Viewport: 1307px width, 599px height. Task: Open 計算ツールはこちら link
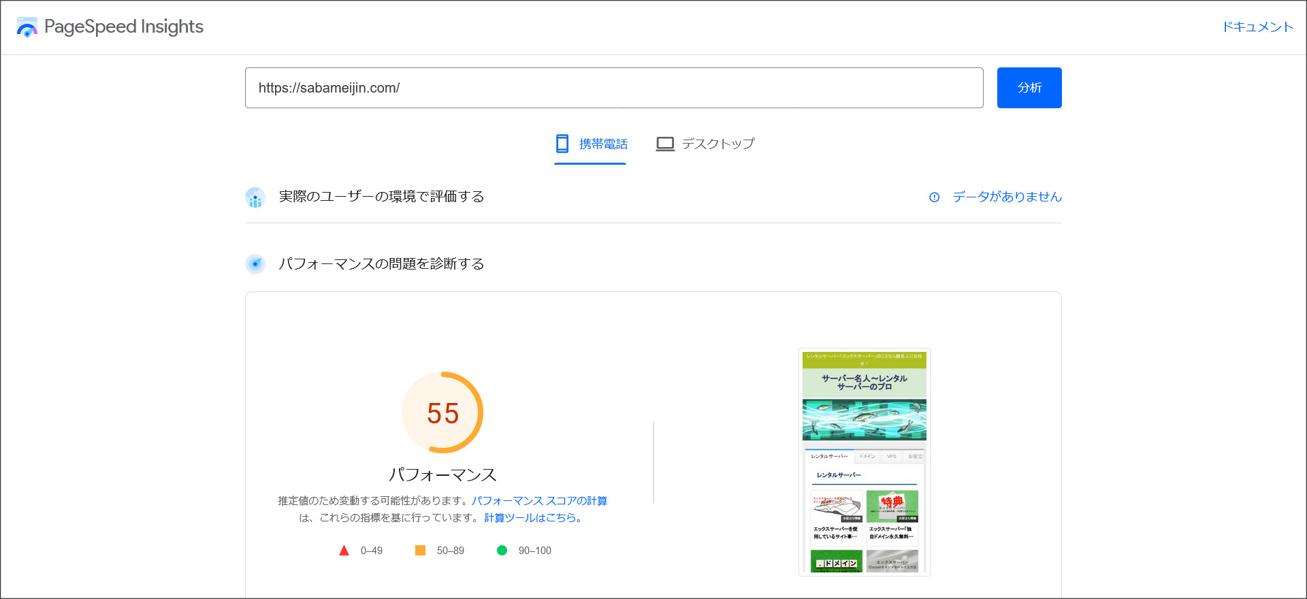[533, 518]
